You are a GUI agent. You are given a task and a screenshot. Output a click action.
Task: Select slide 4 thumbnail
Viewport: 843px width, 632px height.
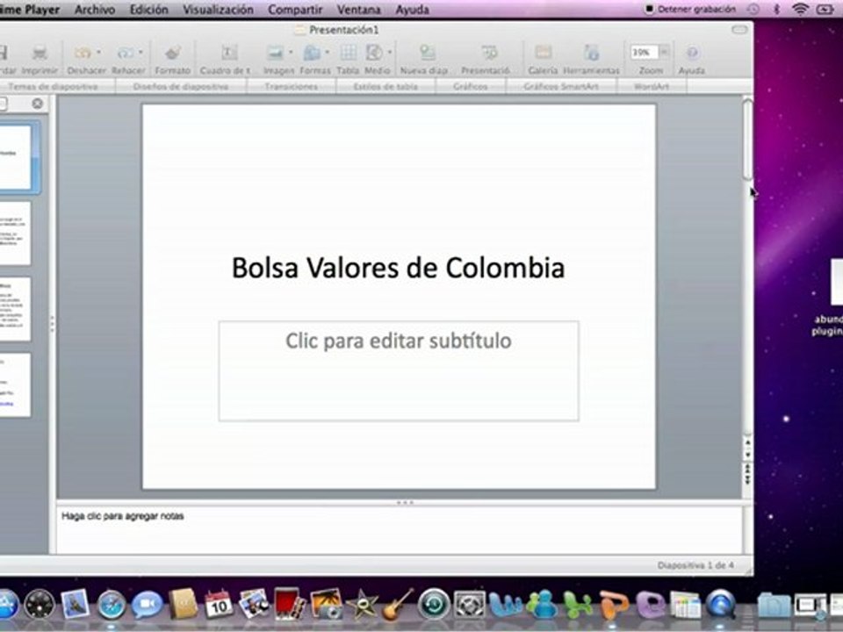15,384
